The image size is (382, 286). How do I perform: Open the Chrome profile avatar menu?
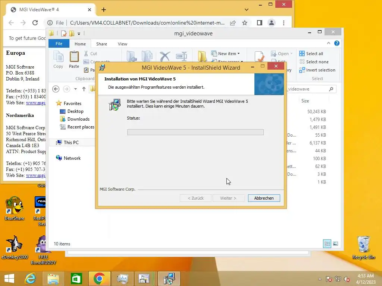click(272, 23)
